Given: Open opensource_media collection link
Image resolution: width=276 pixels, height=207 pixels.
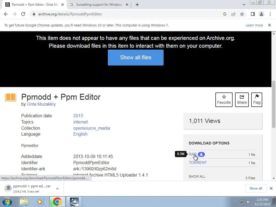Looking at the screenshot, I should click(92, 128).
